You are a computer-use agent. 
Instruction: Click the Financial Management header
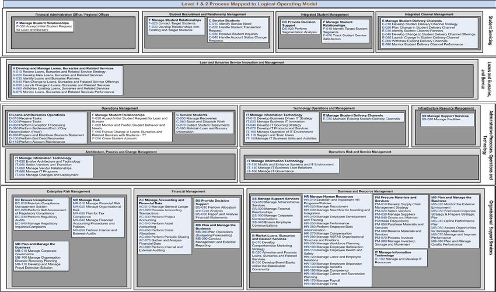point(188,191)
